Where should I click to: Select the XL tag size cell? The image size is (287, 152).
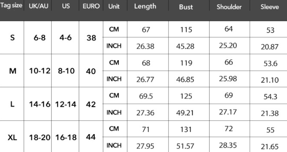click(12, 137)
